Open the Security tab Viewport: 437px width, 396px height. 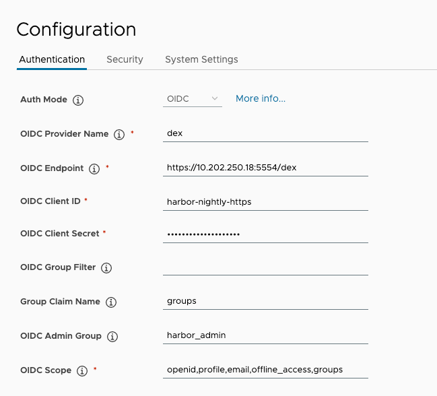125,59
